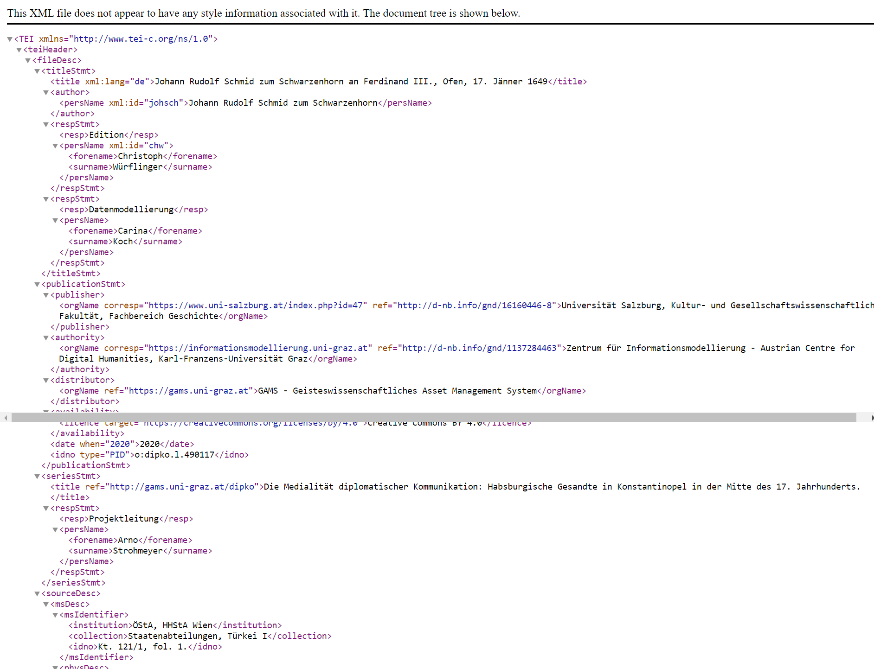The image size is (874, 669).
Task: Collapse the seriesStmt node
Action: 37,476
